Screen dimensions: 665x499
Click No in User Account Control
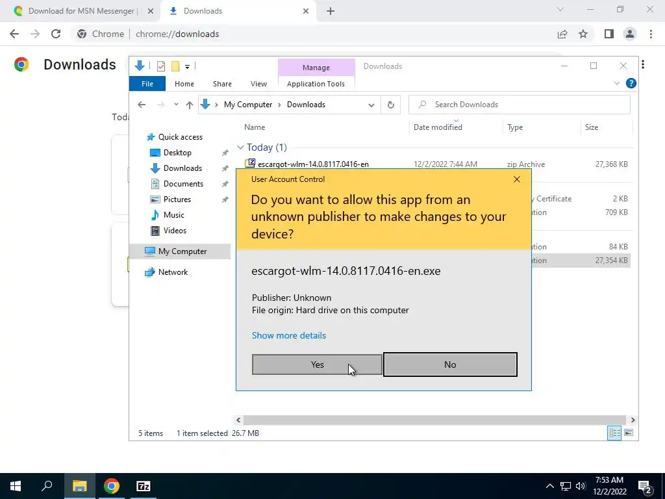(450, 365)
